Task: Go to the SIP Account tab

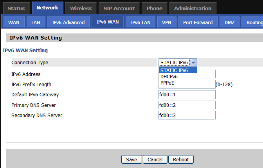Action: [119, 8]
